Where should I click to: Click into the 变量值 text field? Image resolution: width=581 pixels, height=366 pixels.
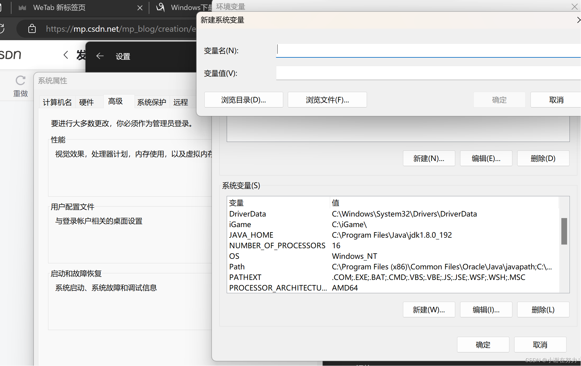click(428, 73)
